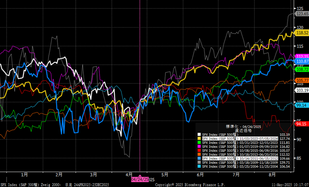
Task: Click the 6月 label on the time axis
Action: pos(200,175)
